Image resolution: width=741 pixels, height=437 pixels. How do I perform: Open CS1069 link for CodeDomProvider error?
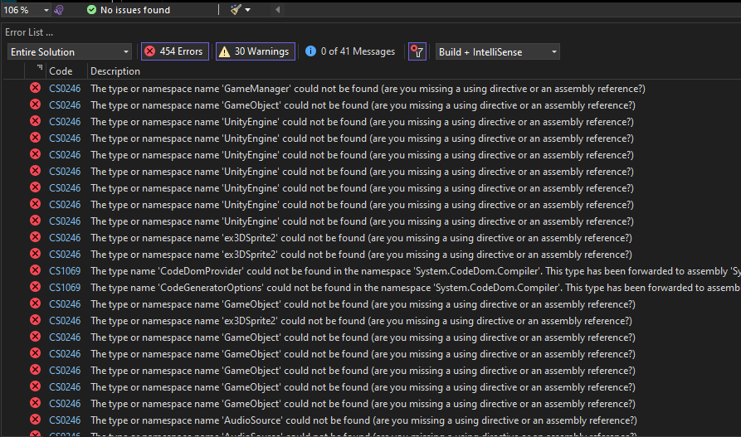click(65, 271)
